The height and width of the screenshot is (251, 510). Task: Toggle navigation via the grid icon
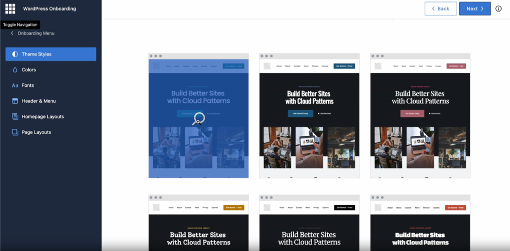(x=10, y=9)
